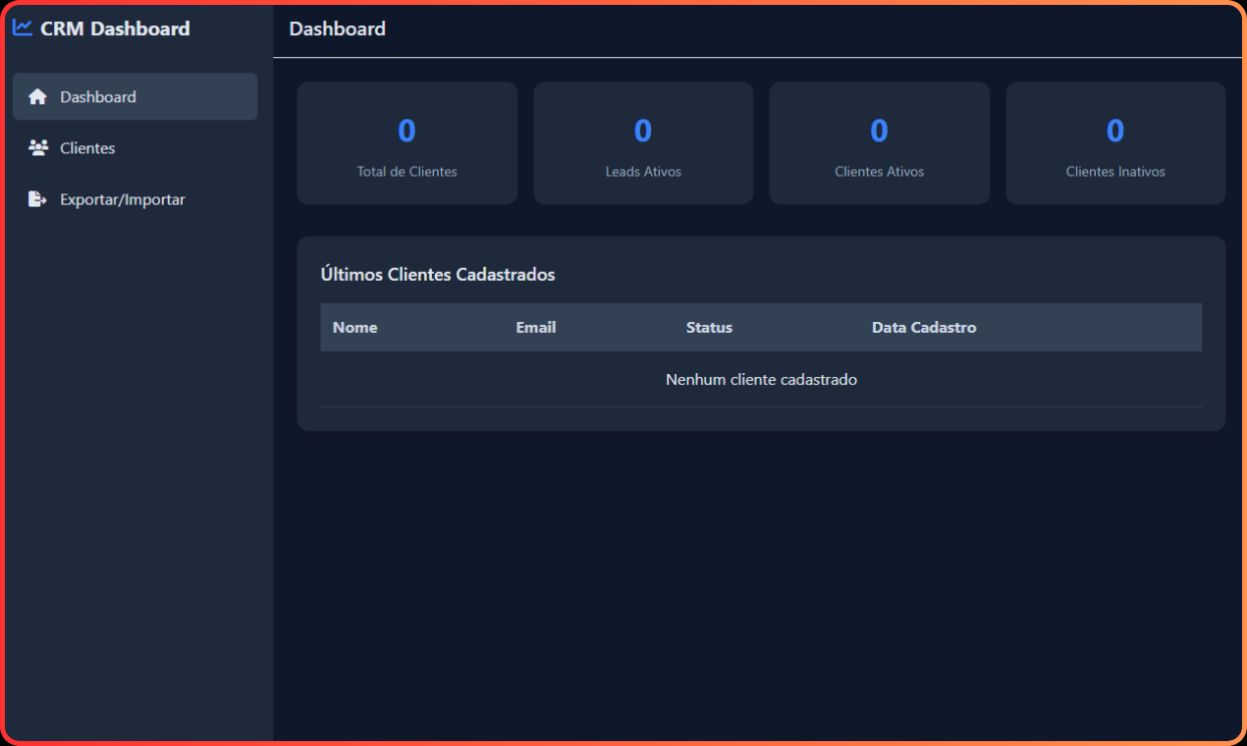Click the export icon beside Exportar/Importar
Image resolution: width=1247 pixels, height=746 pixels.
(37, 198)
